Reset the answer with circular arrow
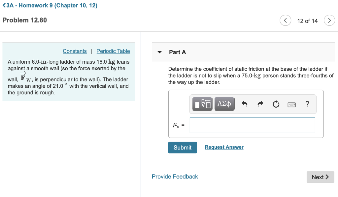 click(276, 104)
